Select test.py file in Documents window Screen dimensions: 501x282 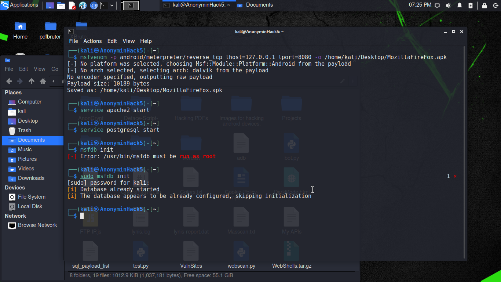(x=141, y=266)
